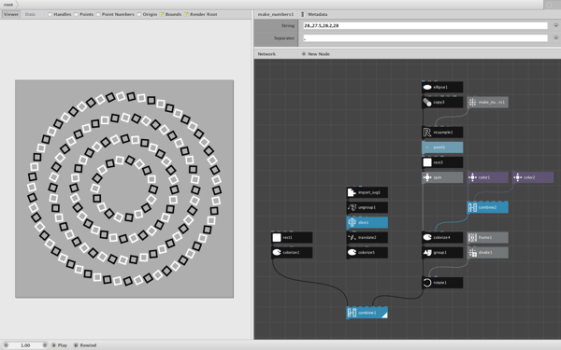Click the make_numbers1 label in parameters header
The width and height of the screenshot is (561, 350).
click(276, 14)
